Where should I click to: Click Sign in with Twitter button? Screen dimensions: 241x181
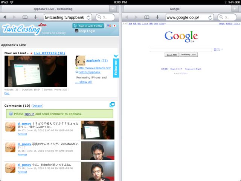point(88,26)
